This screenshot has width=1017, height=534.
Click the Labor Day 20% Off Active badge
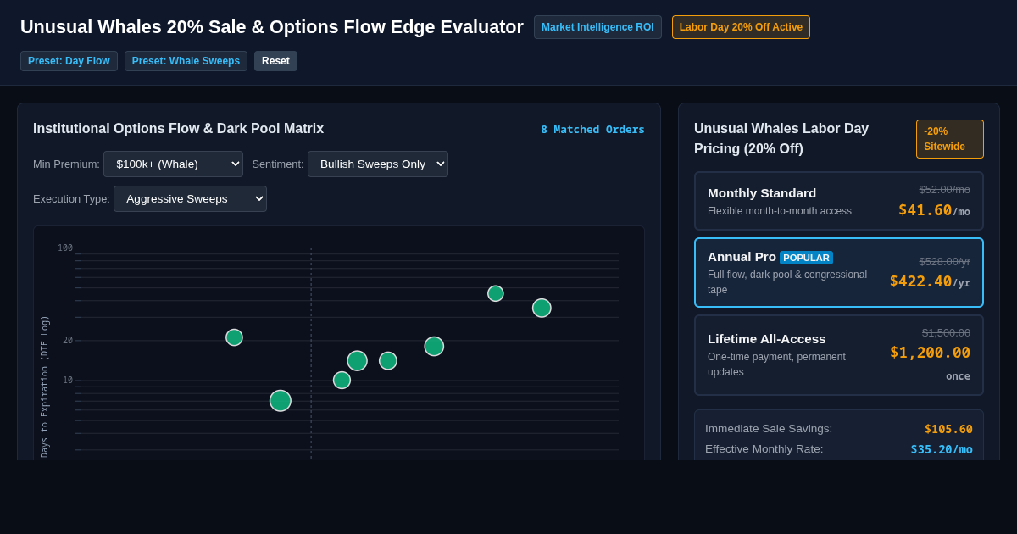coord(741,27)
